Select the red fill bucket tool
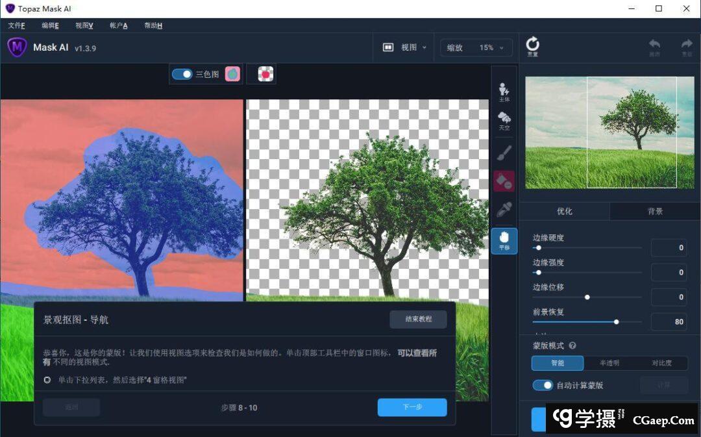This screenshot has width=701, height=437. pyautogui.click(x=504, y=181)
